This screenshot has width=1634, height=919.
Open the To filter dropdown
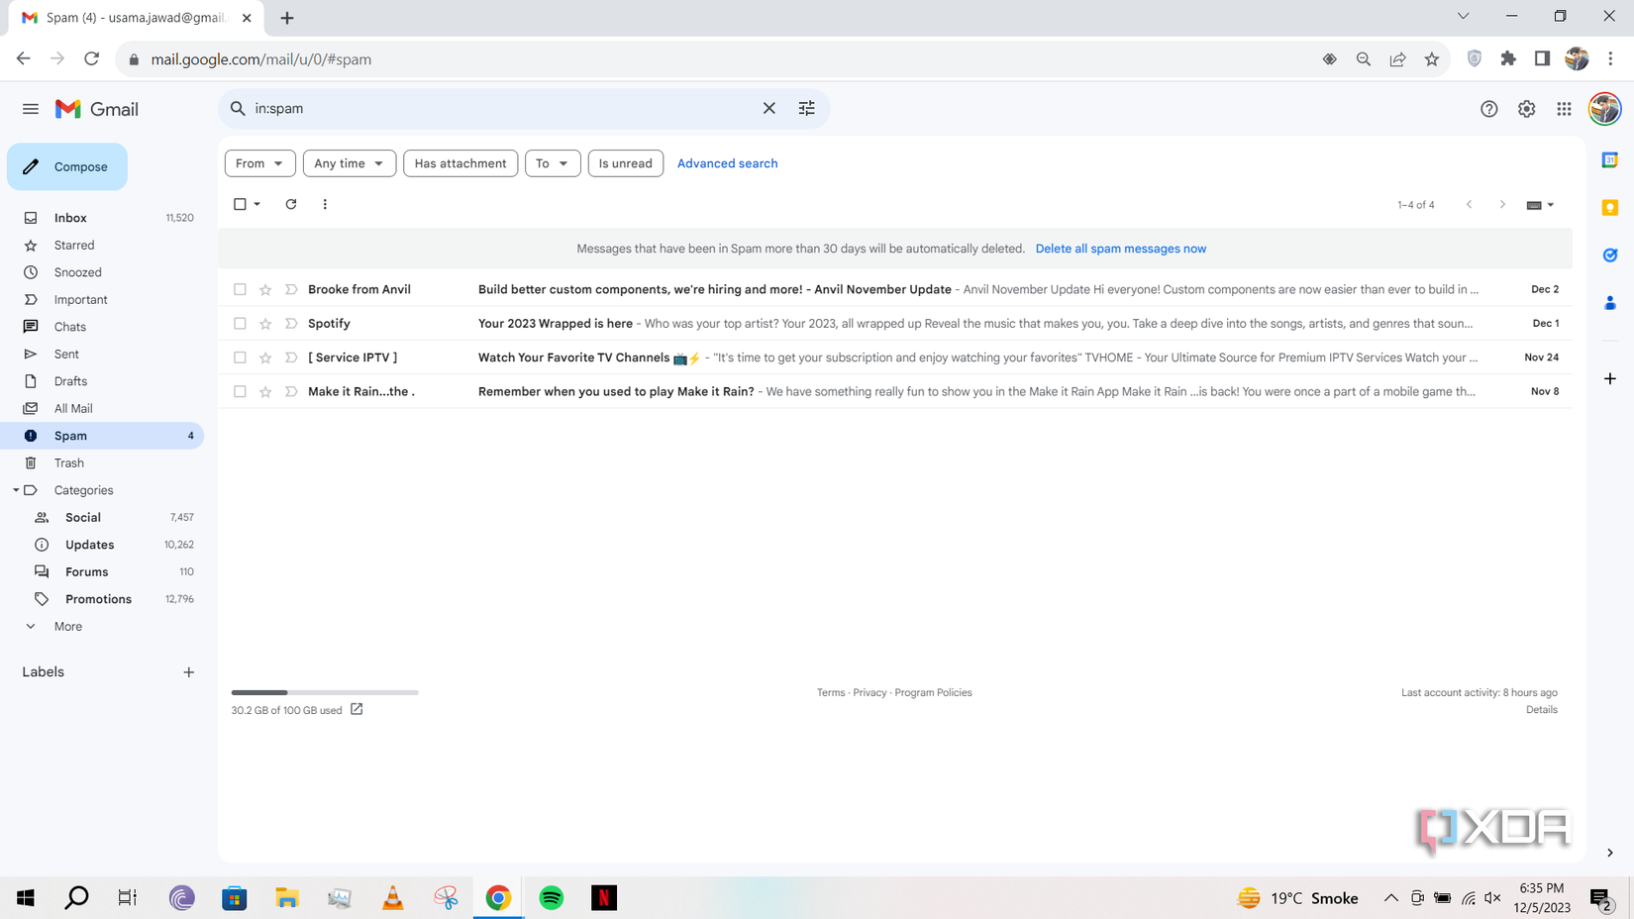[x=553, y=163]
